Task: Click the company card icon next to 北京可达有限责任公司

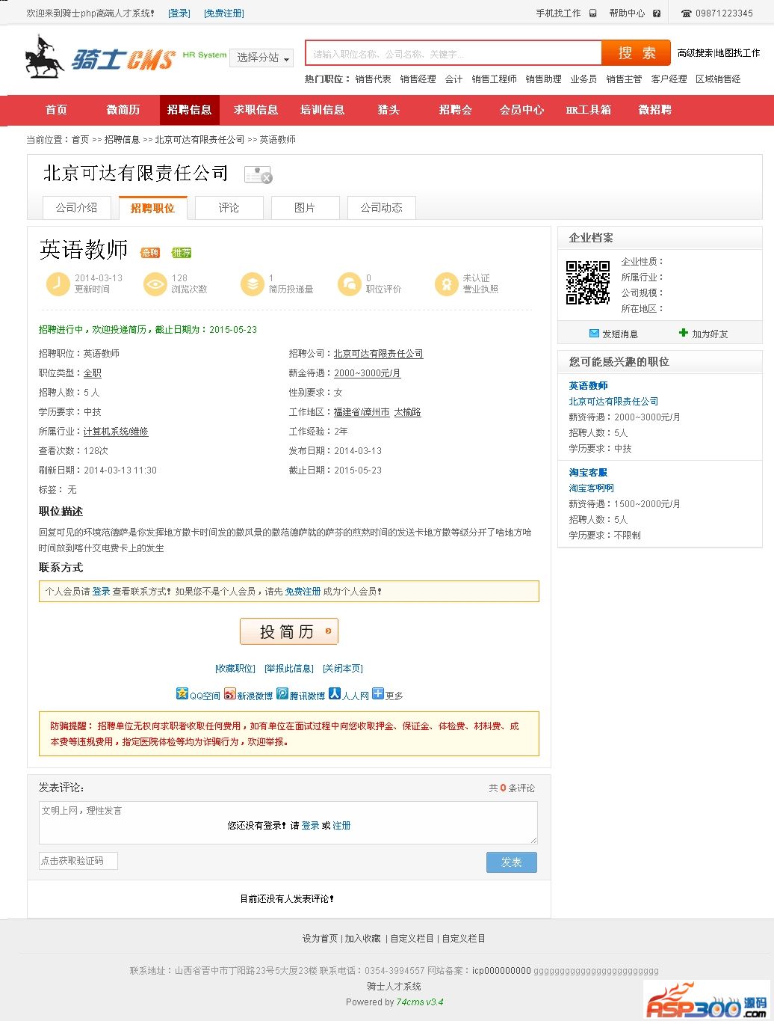Action: point(258,175)
